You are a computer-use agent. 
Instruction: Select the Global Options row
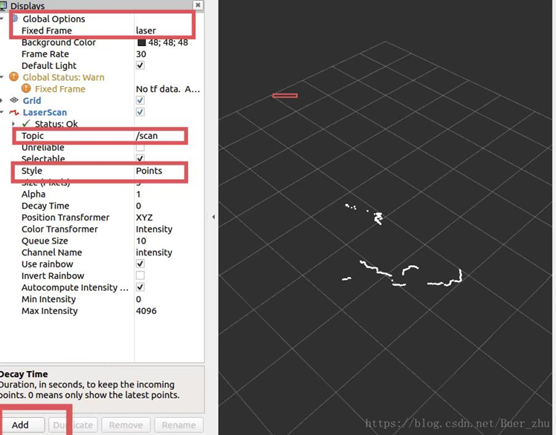102,19
